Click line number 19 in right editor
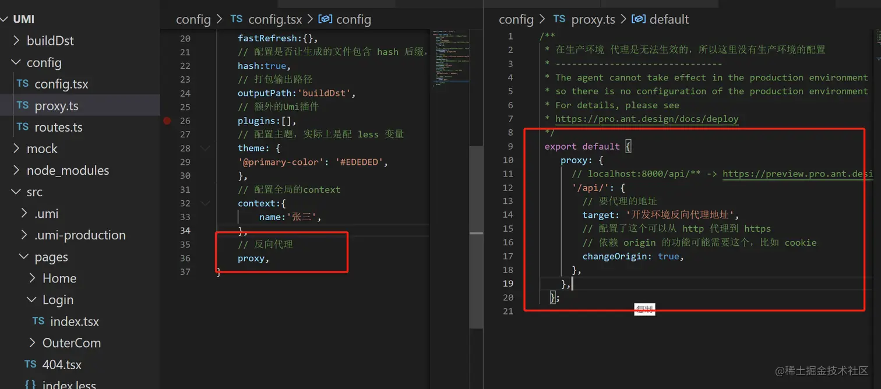Image resolution: width=881 pixels, height=389 pixels. click(508, 284)
